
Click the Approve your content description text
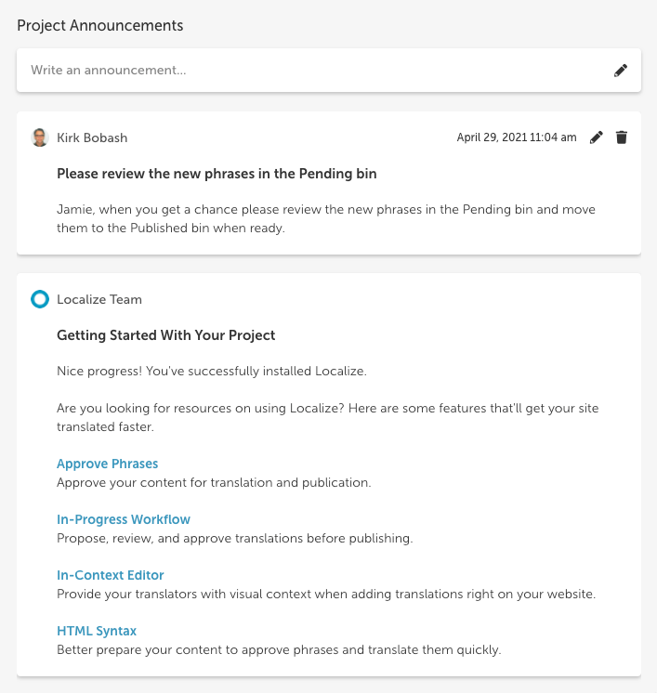click(x=214, y=483)
